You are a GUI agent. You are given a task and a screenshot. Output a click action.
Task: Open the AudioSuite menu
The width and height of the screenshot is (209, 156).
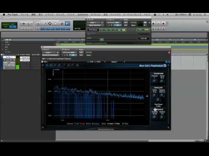tap(83, 15)
